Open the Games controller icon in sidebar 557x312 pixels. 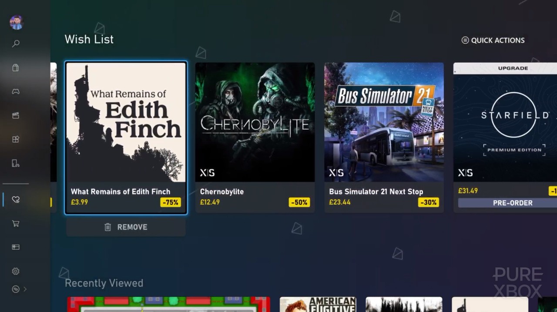[16, 91]
